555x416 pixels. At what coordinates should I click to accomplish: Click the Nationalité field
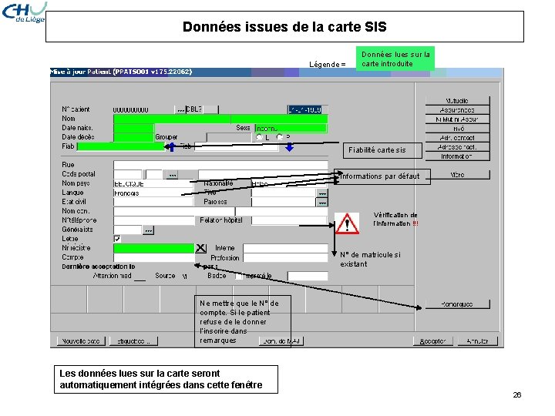(x=290, y=183)
